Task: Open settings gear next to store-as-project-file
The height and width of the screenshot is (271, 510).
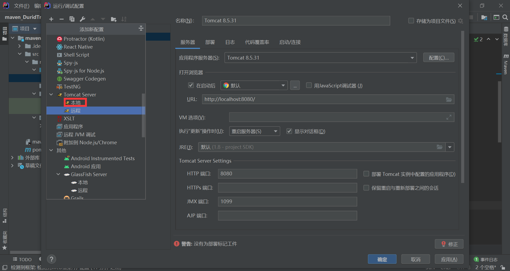Action: coord(461,21)
